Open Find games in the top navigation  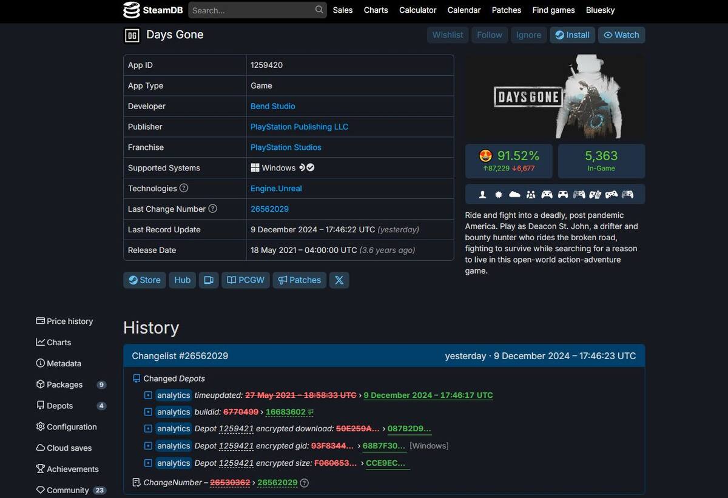coord(554,10)
